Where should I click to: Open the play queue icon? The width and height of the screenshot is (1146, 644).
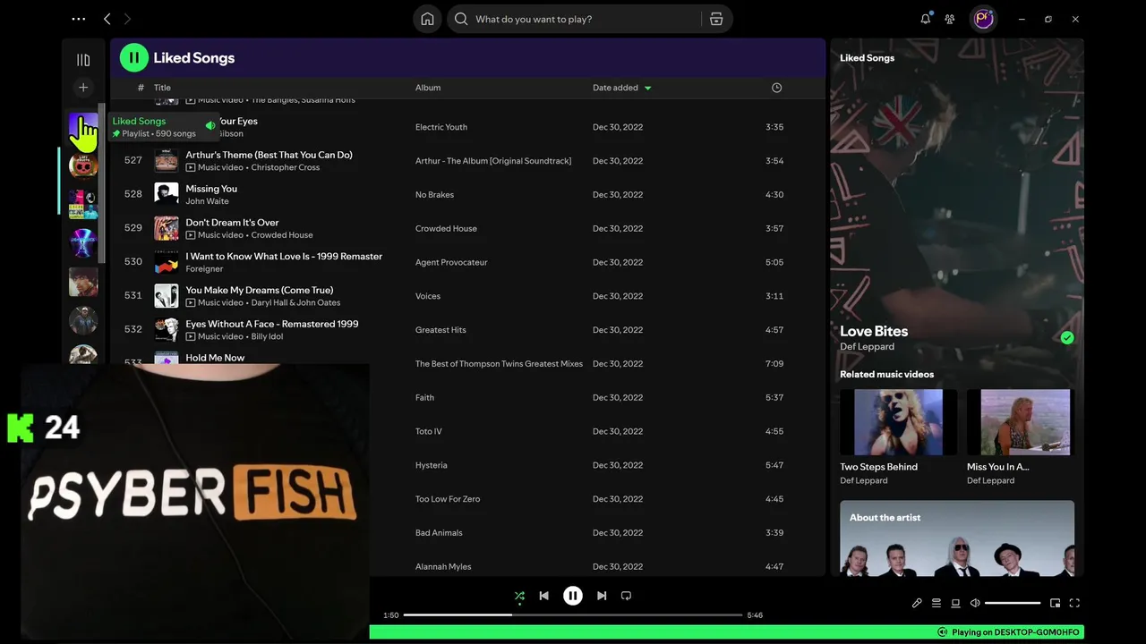(936, 603)
